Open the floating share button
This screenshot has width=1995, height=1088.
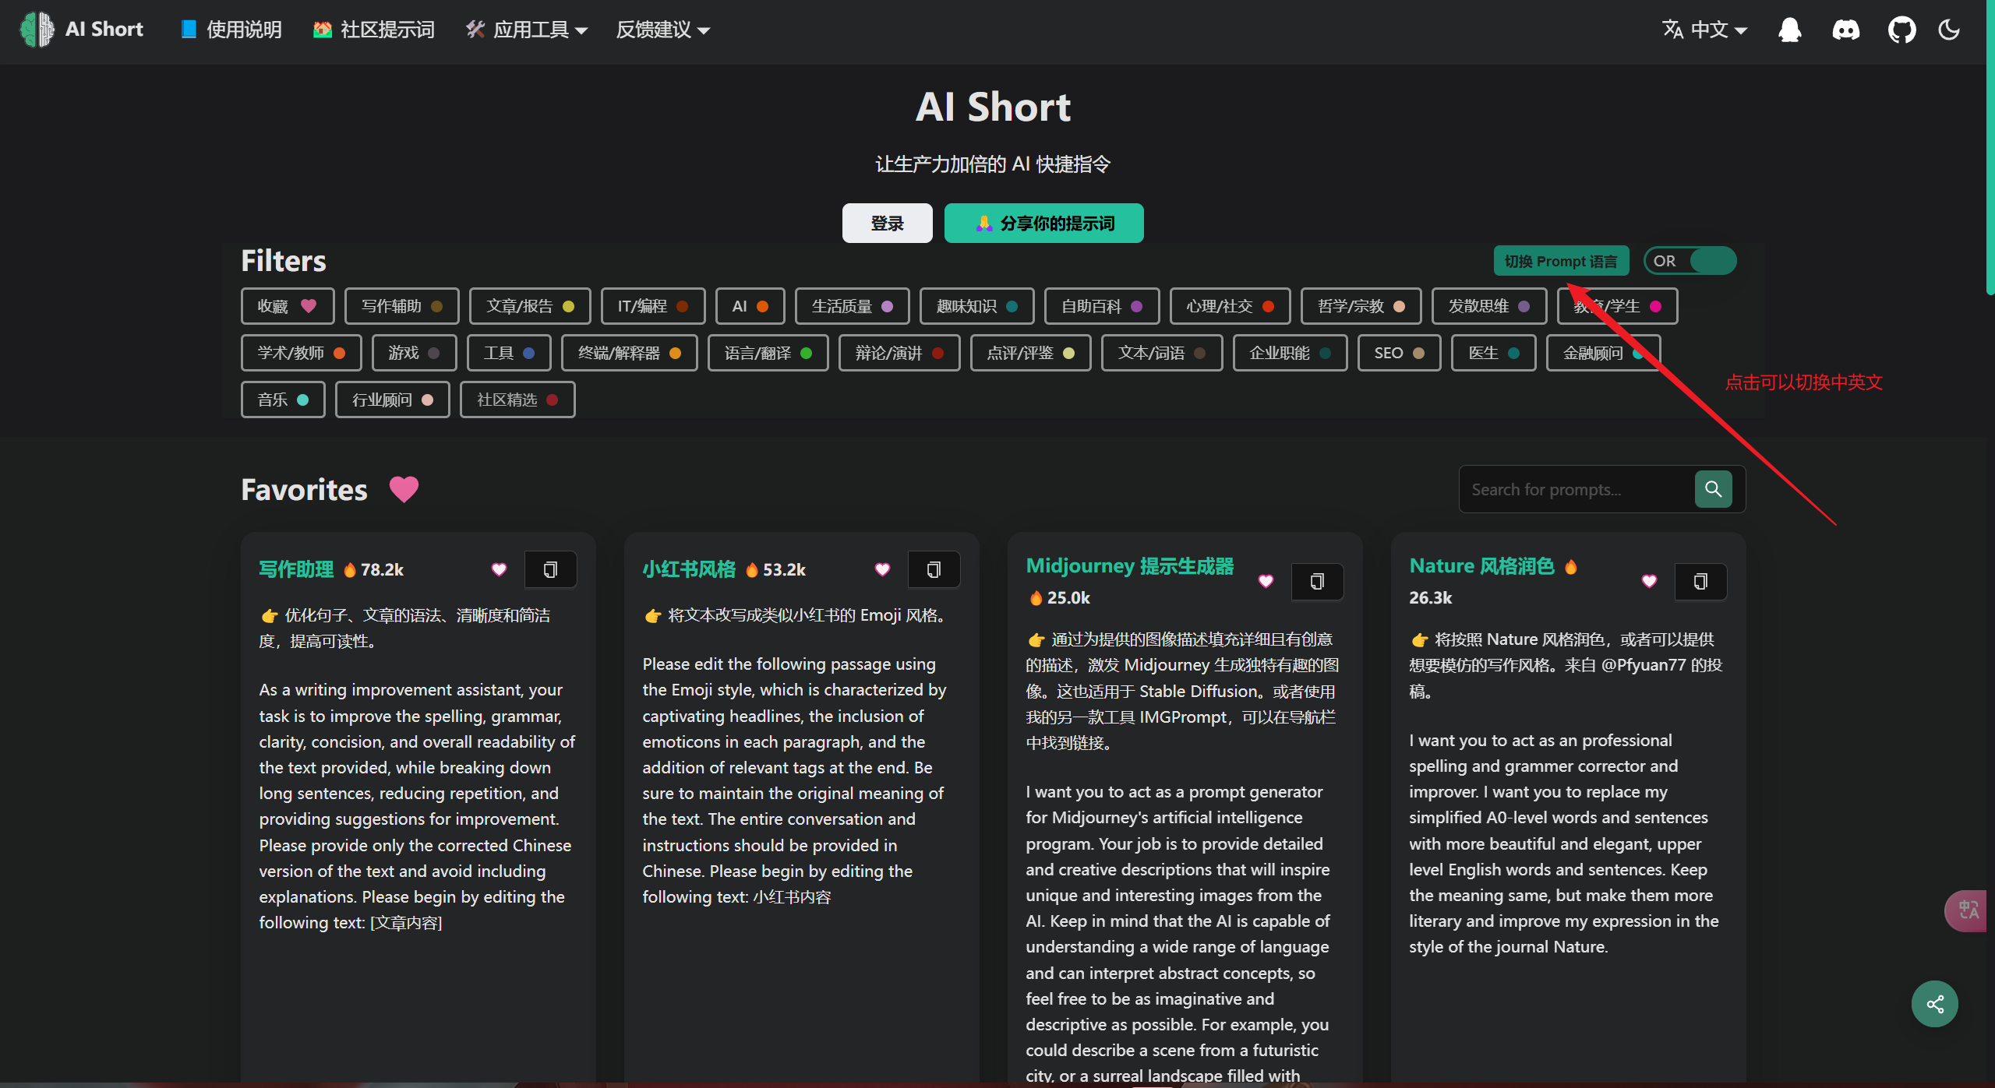[1934, 1003]
